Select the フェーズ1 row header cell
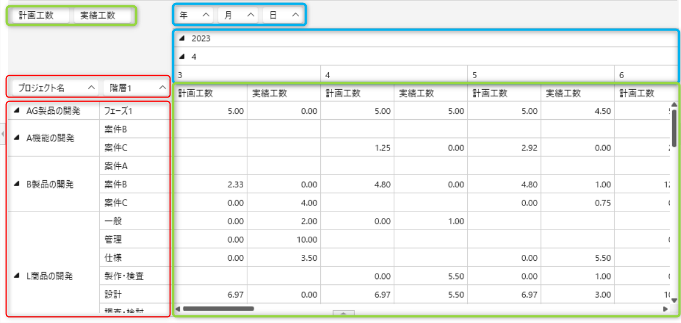Image resolution: width=681 pixels, height=323 pixels. [x=134, y=110]
